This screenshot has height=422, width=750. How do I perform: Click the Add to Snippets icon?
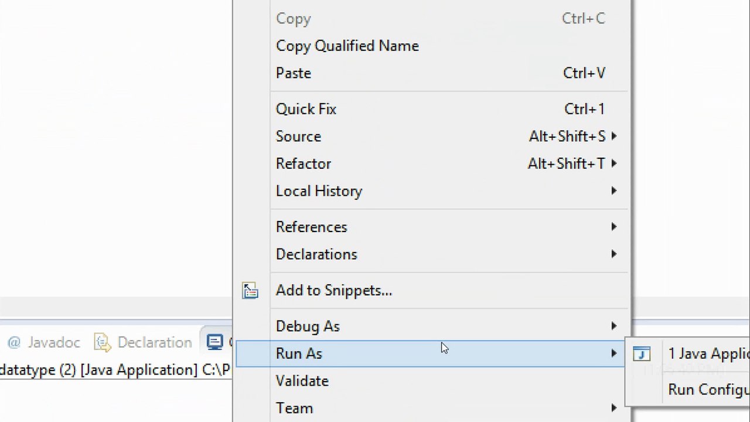click(x=250, y=291)
